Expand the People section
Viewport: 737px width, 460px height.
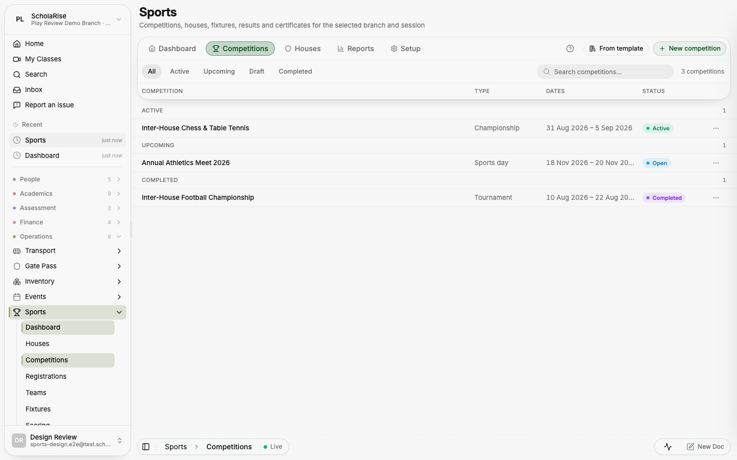(68, 179)
